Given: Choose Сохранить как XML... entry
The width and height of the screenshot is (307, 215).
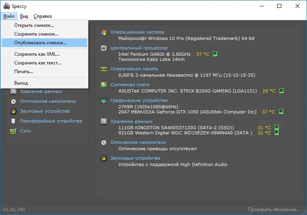Looking at the screenshot, I should (44, 54).
